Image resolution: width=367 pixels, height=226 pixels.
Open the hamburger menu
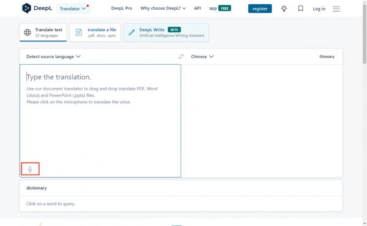336,9
